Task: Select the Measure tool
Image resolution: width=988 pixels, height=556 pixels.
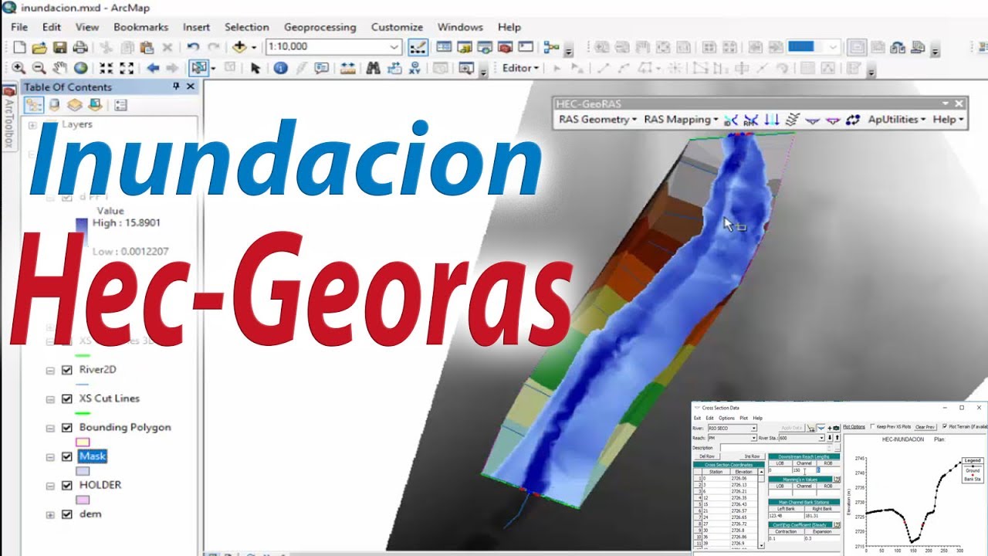Action: (x=347, y=68)
